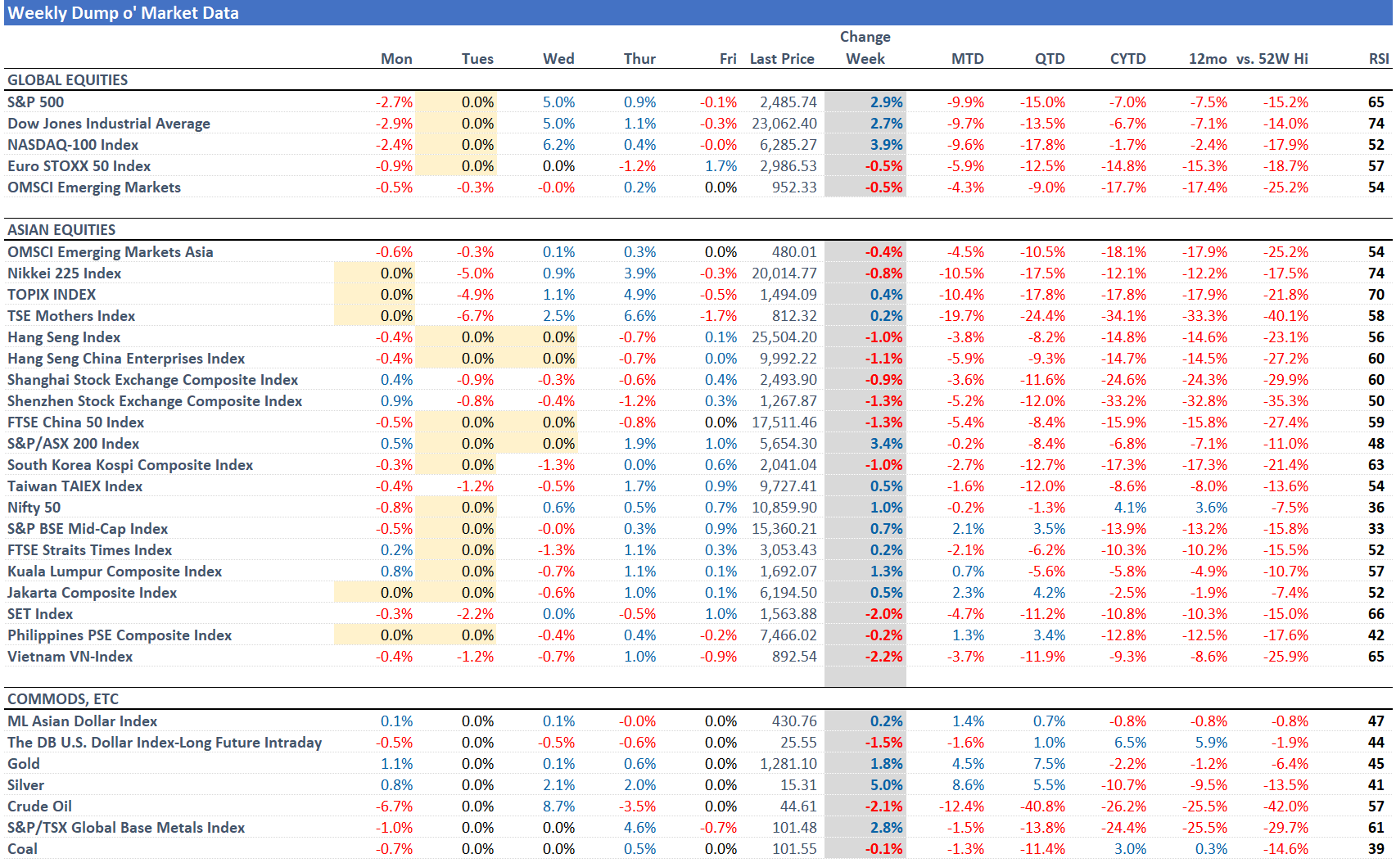Screen dimensions: 1396x863
Task: Click the Last Price column header
Action: [782, 59]
